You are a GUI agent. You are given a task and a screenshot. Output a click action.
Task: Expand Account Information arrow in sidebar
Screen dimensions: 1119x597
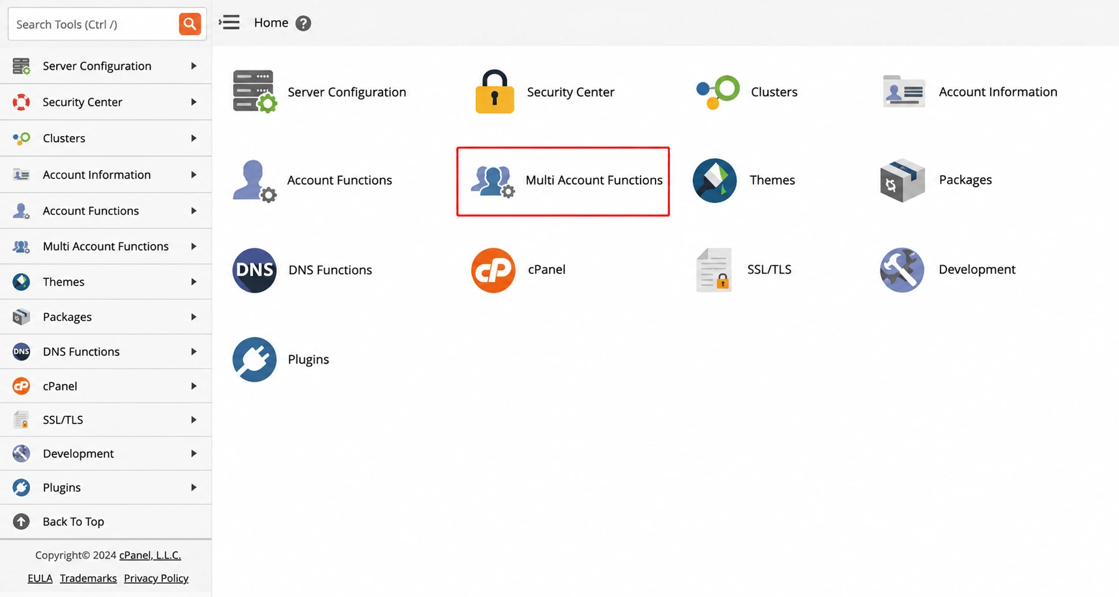pos(194,175)
